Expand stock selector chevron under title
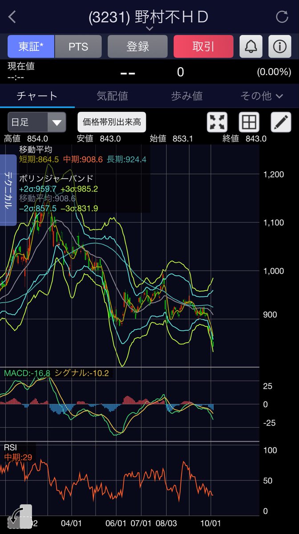The height and width of the screenshot is (534, 299). click(149, 28)
